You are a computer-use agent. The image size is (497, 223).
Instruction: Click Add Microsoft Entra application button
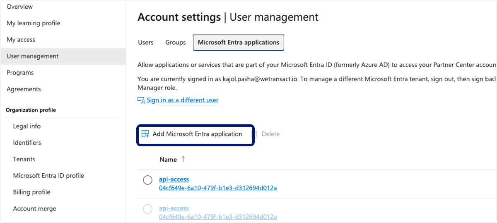(x=195, y=134)
